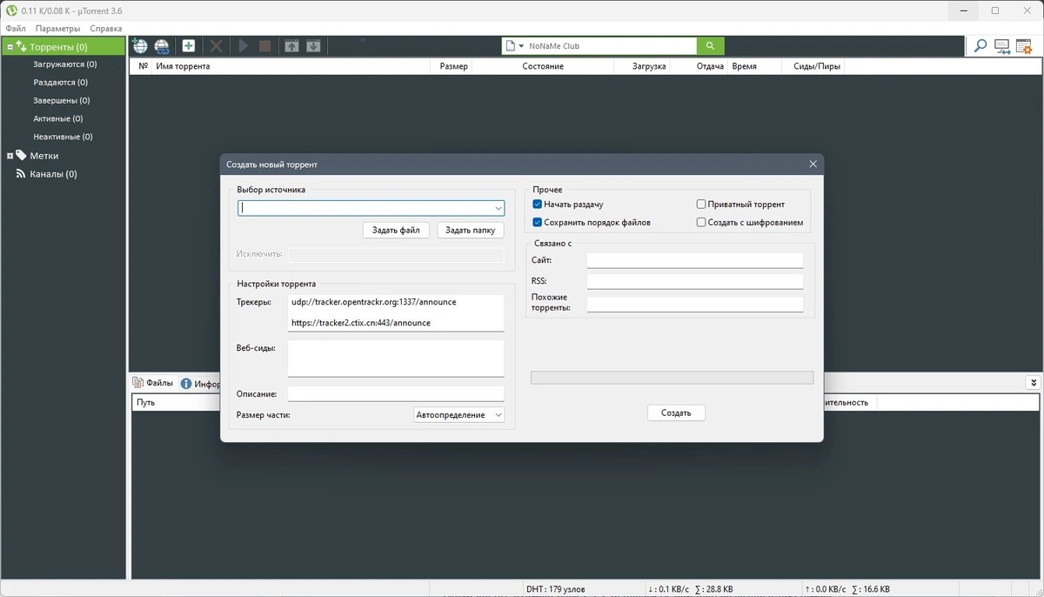This screenshot has height=597, width=1044.
Task: Sort by Сиды/Пиры column header
Action: click(x=811, y=66)
